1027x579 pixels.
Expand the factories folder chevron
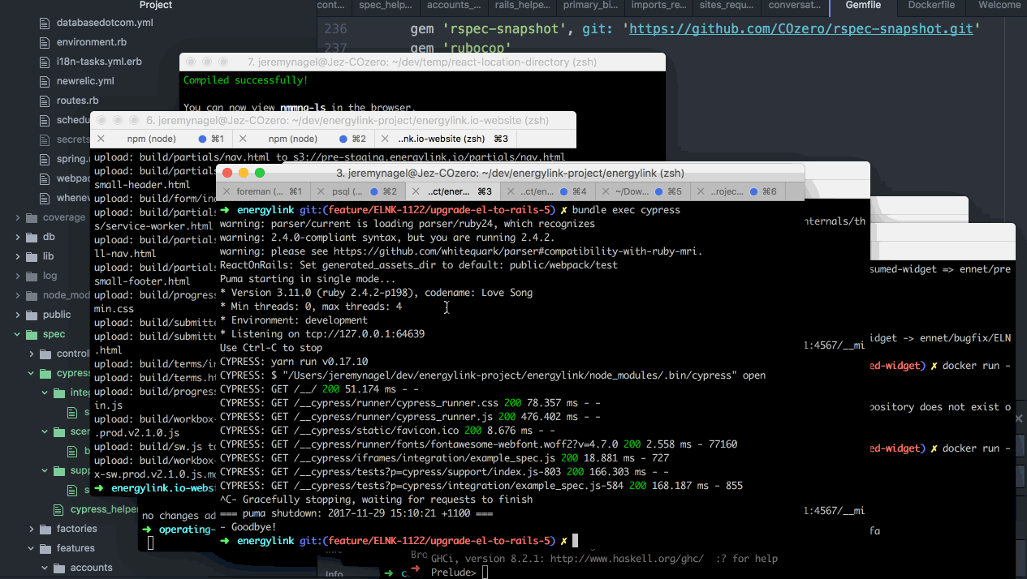32,529
